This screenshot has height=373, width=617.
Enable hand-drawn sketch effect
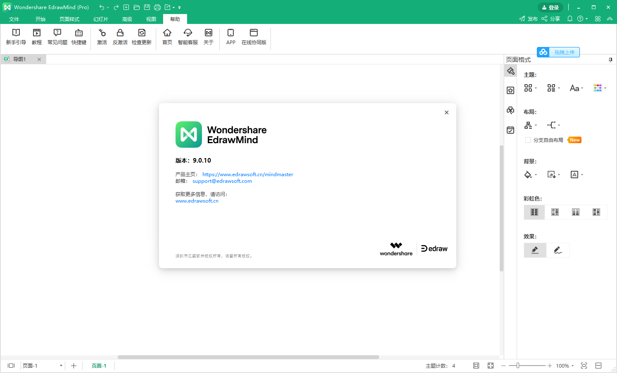click(x=558, y=250)
